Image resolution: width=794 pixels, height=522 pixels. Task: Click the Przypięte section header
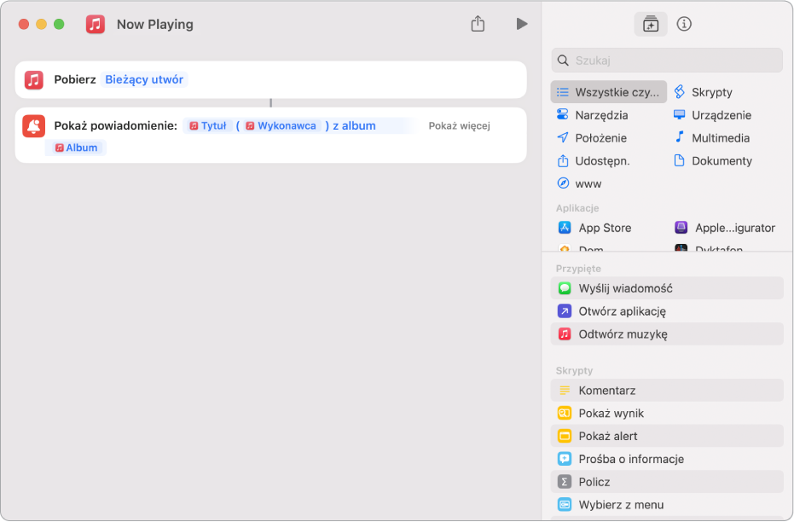[578, 269]
